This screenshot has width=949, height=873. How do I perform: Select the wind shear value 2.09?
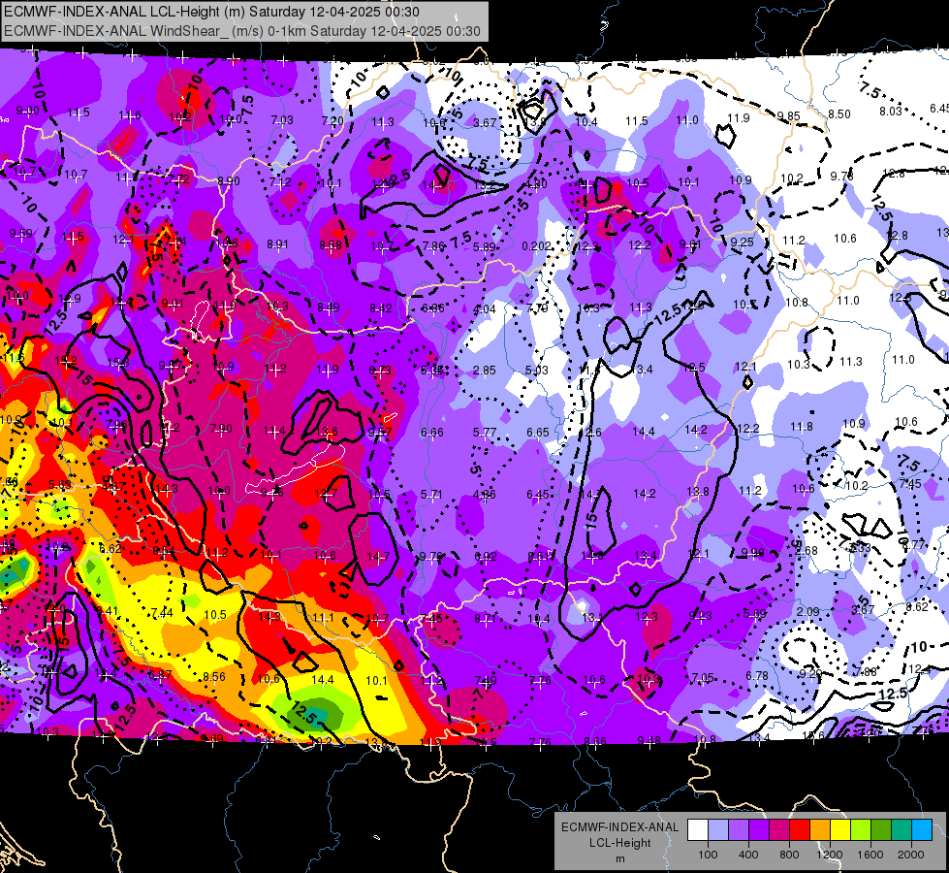pyautogui.click(x=808, y=612)
